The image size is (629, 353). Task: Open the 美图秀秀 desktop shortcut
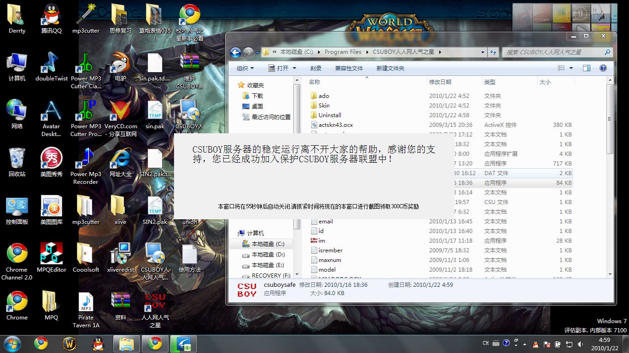(x=52, y=163)
